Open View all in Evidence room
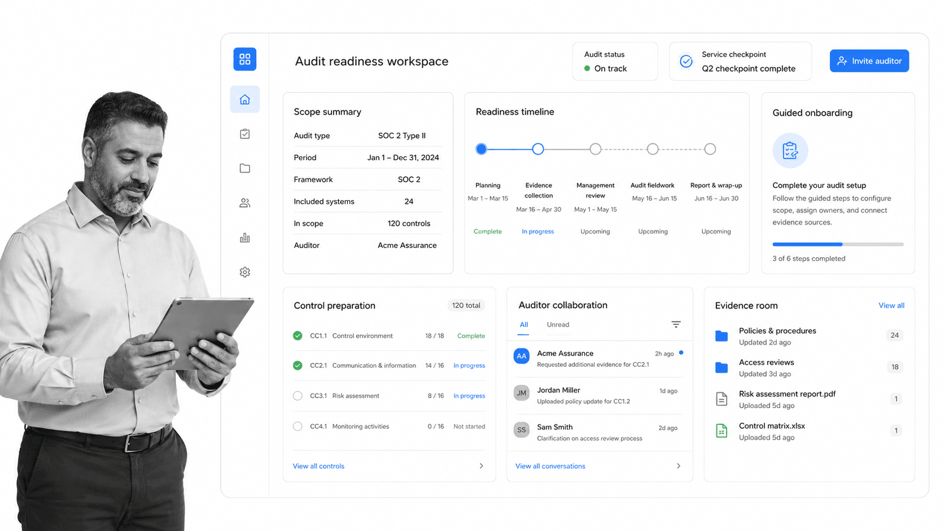The width and height of the screenshot is (944, 531). click(891, 305)
